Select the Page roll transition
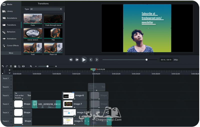The height and width of the screenshot is (127, 200). (53, 49)
